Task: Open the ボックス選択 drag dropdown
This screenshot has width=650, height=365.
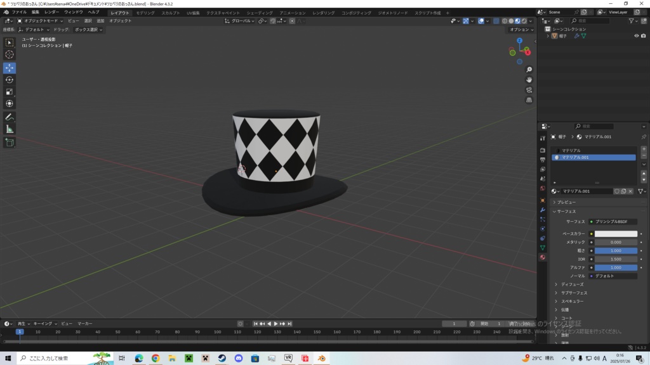Action: pyautogui.click(x=88, y=30)
